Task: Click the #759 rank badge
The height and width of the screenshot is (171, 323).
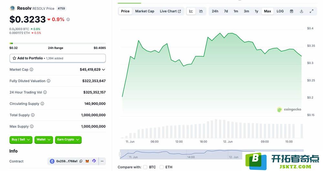Action: coord(61,8)
